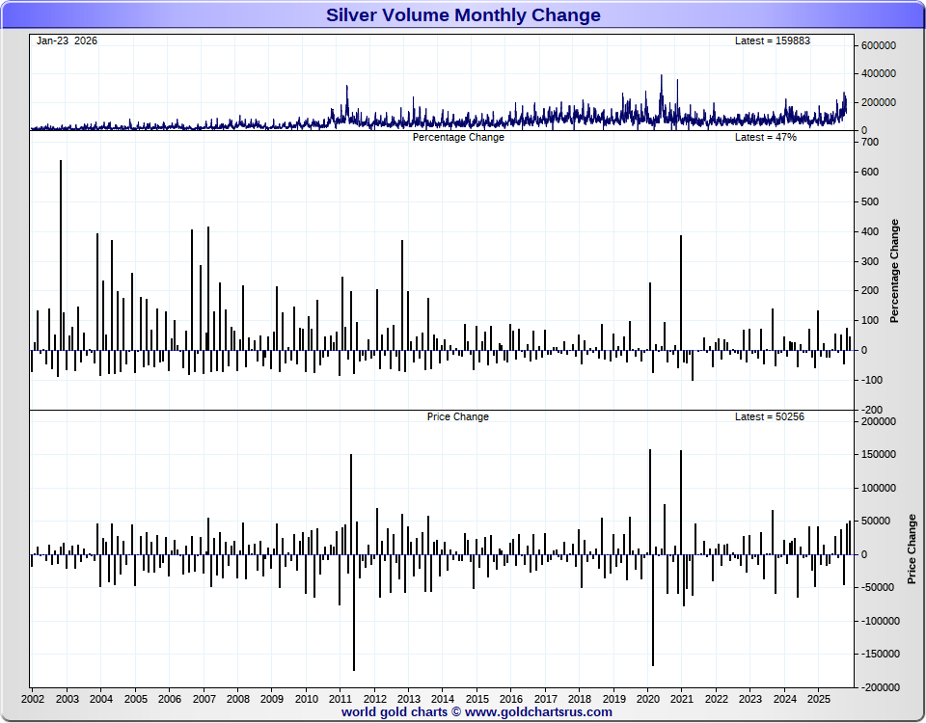This screenshot has width=926, height=723.
Task: Select the 'Percentage Change' panel heading
Action: click(x=458, y=137)
